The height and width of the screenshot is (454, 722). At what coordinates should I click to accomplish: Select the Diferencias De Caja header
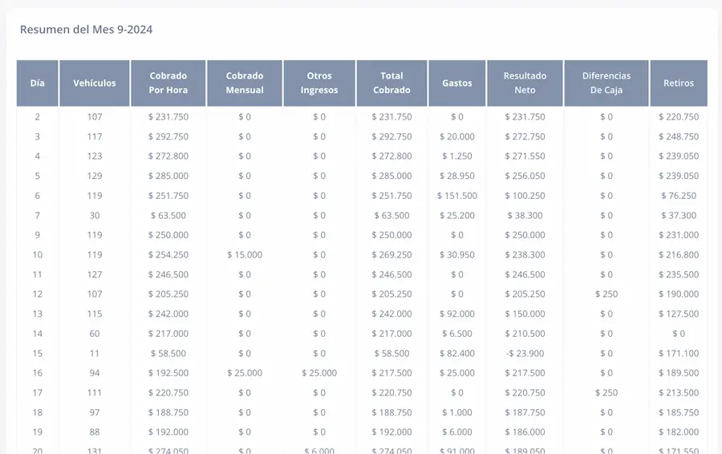click(x=606, y=83)
